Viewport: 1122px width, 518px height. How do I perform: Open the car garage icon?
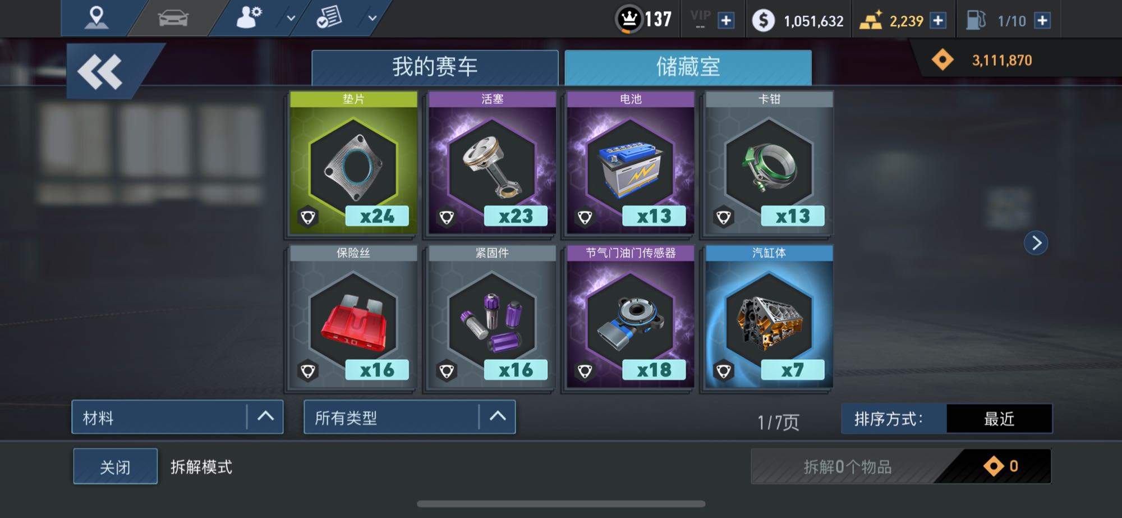[173, 19]
